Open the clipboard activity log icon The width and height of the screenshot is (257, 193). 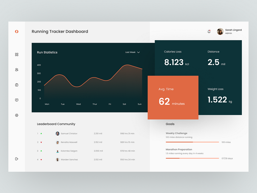point(17,85)
